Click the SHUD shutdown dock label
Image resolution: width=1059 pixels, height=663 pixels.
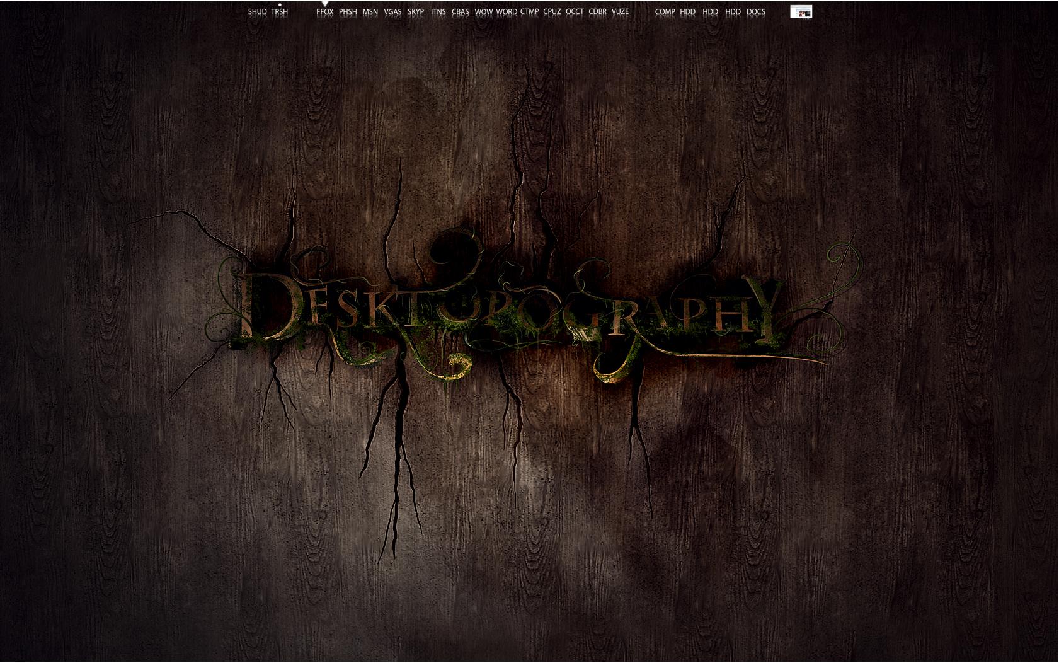point(257,12)
